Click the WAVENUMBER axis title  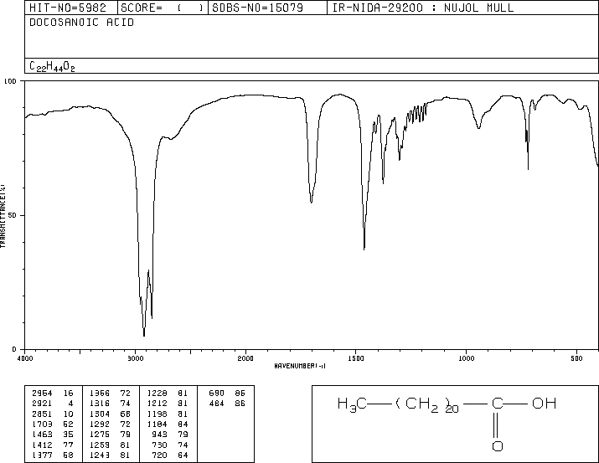[x=300, y=366]
